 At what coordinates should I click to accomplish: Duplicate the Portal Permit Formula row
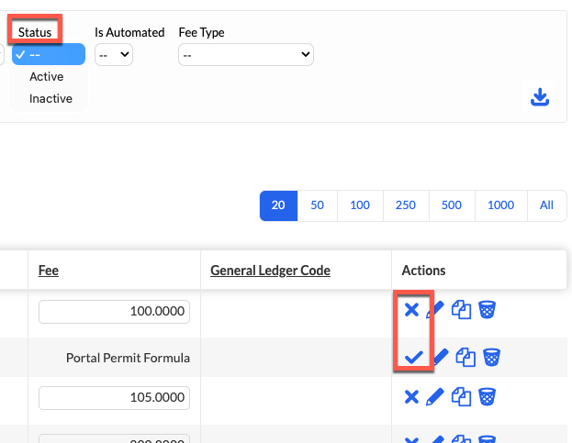point(465,357)
